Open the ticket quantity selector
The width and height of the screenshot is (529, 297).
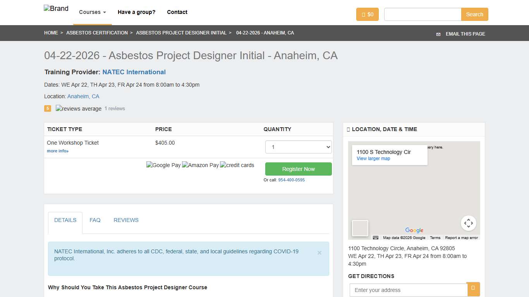[298, 147]
